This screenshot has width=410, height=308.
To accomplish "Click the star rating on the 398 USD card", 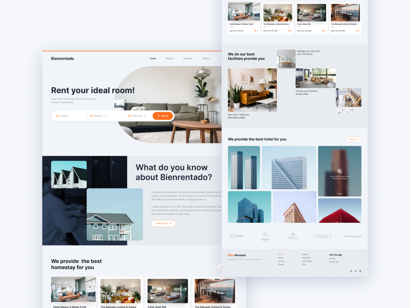I will 324,31.
